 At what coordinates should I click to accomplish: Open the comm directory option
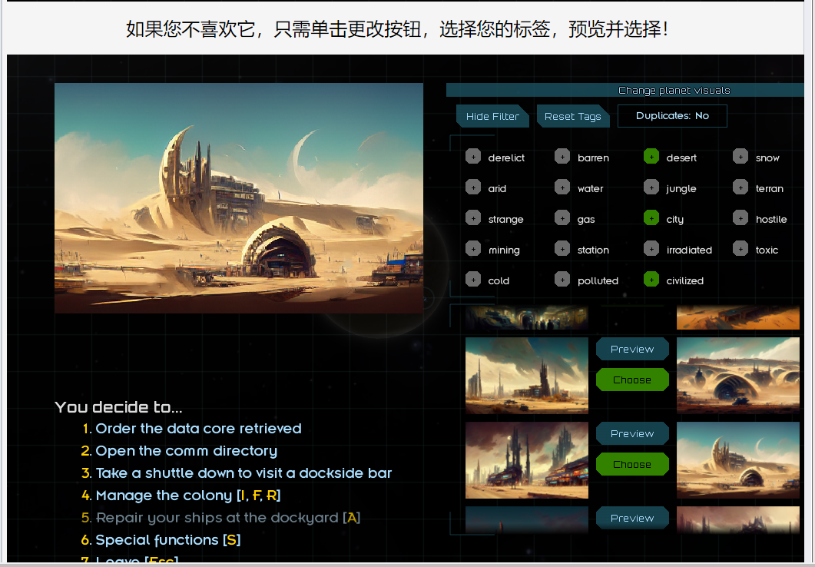186,450
